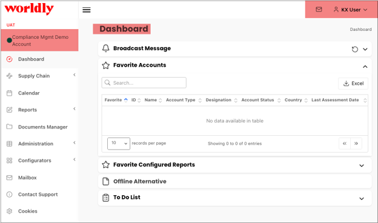Sort table by Account Status column
The width and height of the screenshot is (378, 223).
click(x=261, y=100)
